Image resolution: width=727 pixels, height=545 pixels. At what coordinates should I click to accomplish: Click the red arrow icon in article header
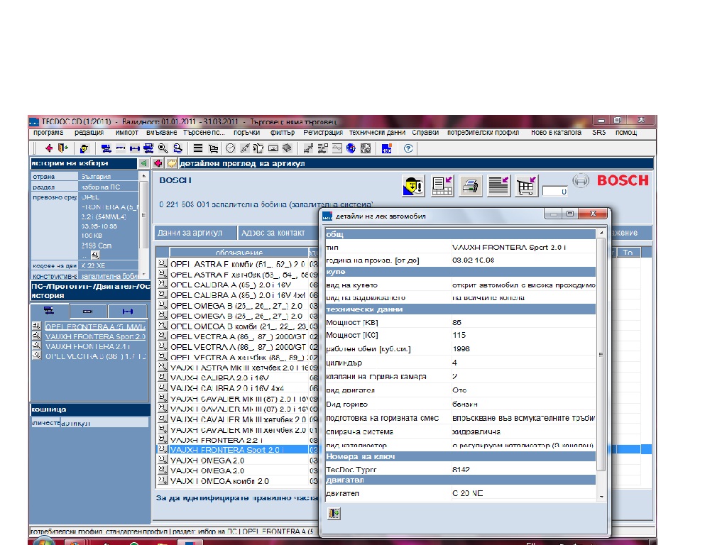click(158, 163)
